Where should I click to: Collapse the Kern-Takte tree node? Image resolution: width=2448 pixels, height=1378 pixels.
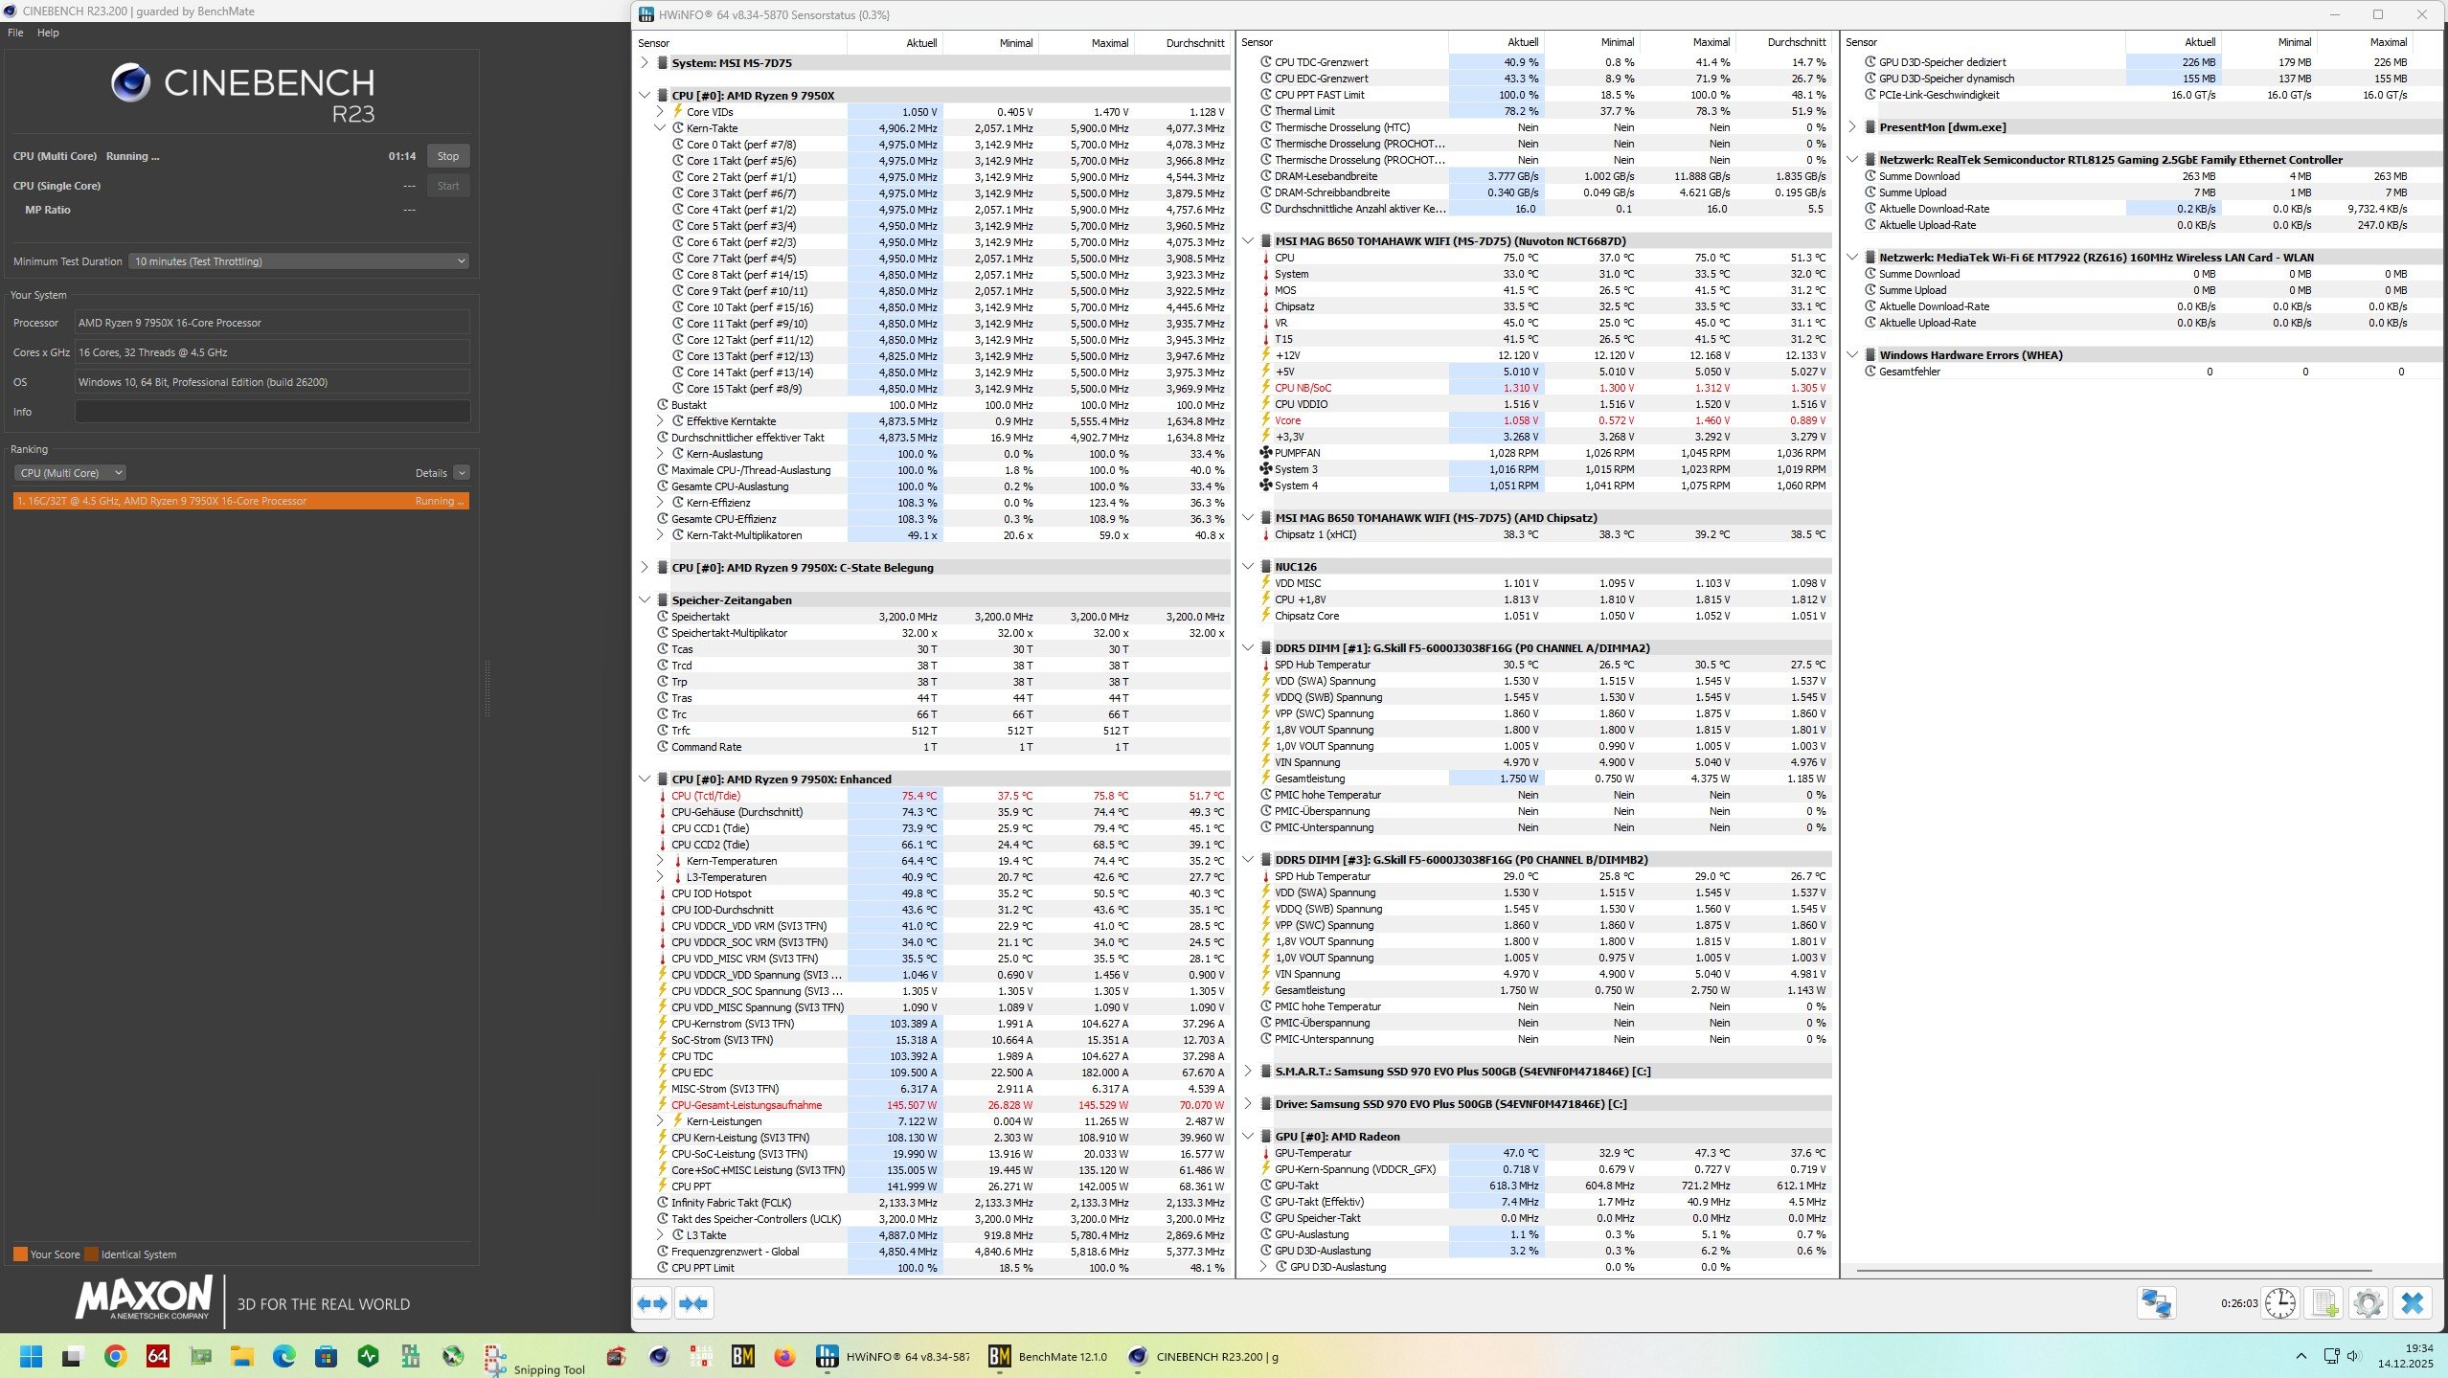(660, 128)
